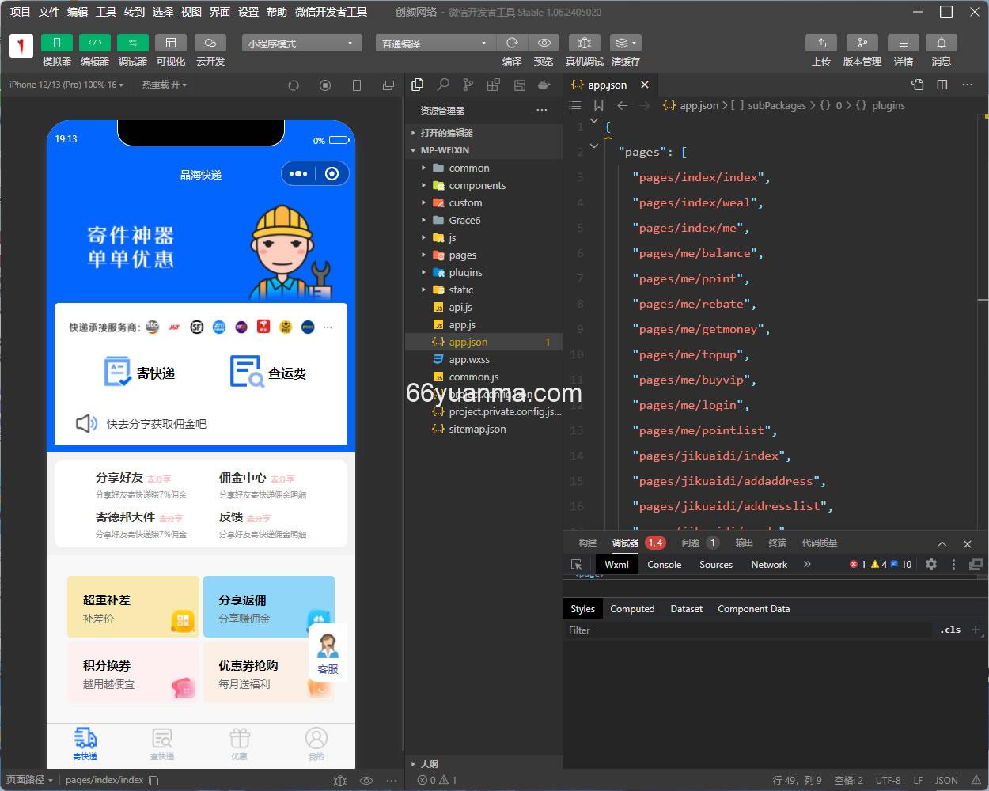
Task: Open the source control (Git) panel icon
Action: pos(468,85)
